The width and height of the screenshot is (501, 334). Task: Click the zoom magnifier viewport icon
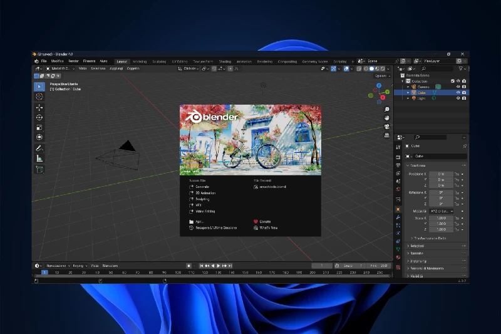(387, 109)
